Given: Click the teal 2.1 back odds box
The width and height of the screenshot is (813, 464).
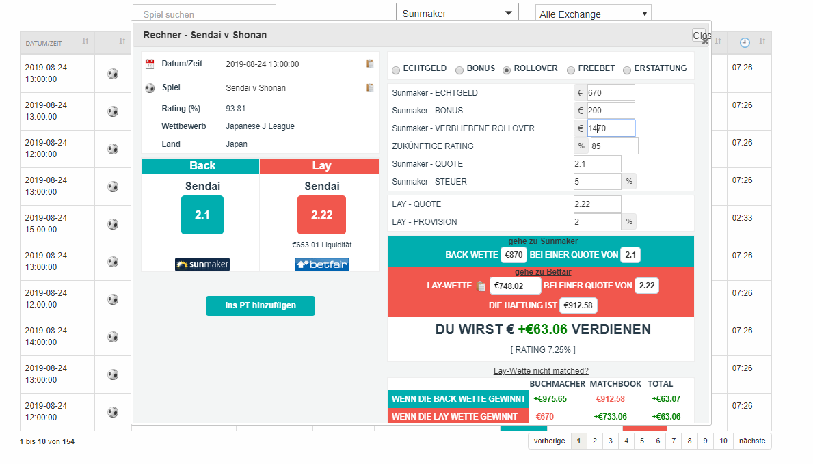Looking at the screenshot, I should (202, 215).
